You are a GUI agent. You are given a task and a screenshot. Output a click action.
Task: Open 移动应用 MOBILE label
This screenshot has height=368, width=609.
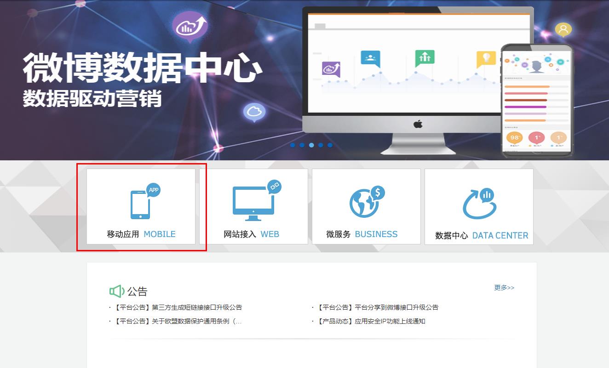(x=141, y=234)
